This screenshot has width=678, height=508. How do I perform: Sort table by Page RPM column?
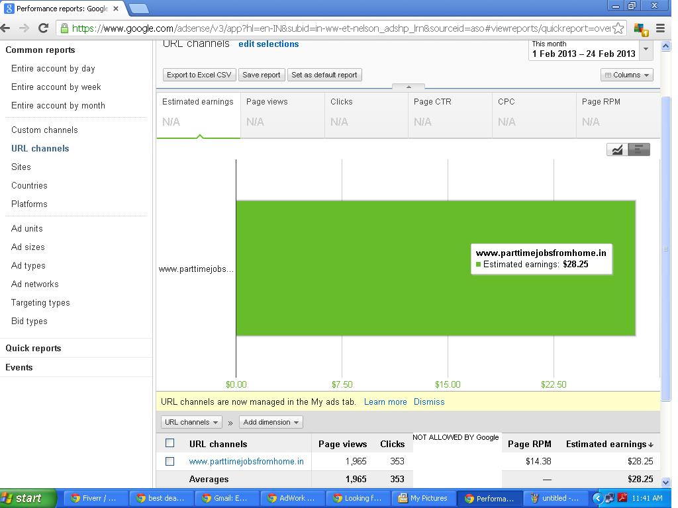point(529,444)
